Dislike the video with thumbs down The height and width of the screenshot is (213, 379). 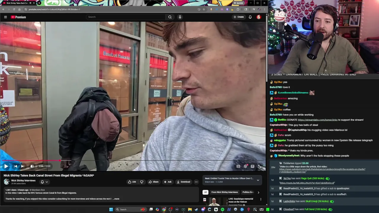coord(142,182)
